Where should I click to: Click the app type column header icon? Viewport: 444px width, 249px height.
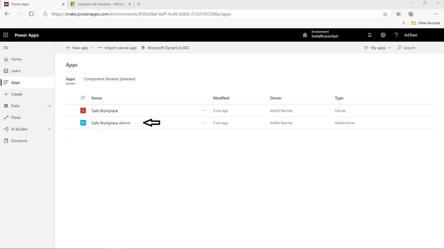coord(83,98)
